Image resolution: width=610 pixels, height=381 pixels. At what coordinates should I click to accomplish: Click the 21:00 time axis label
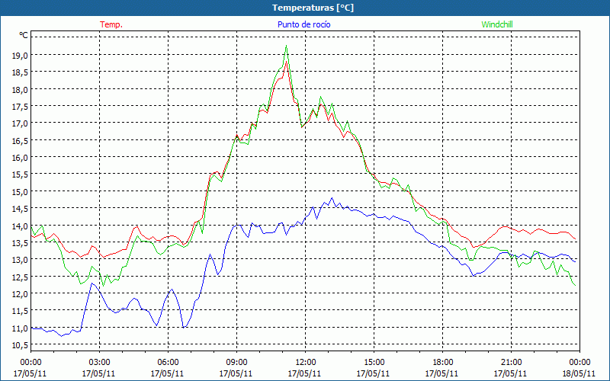pos(511,363)
